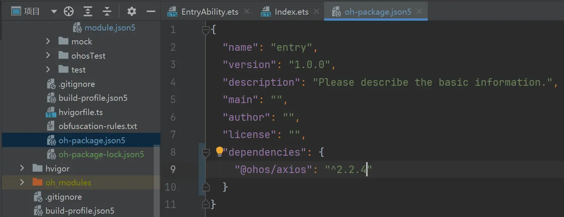Click the Expand All toolbar icon

click(x=88, y=12)
